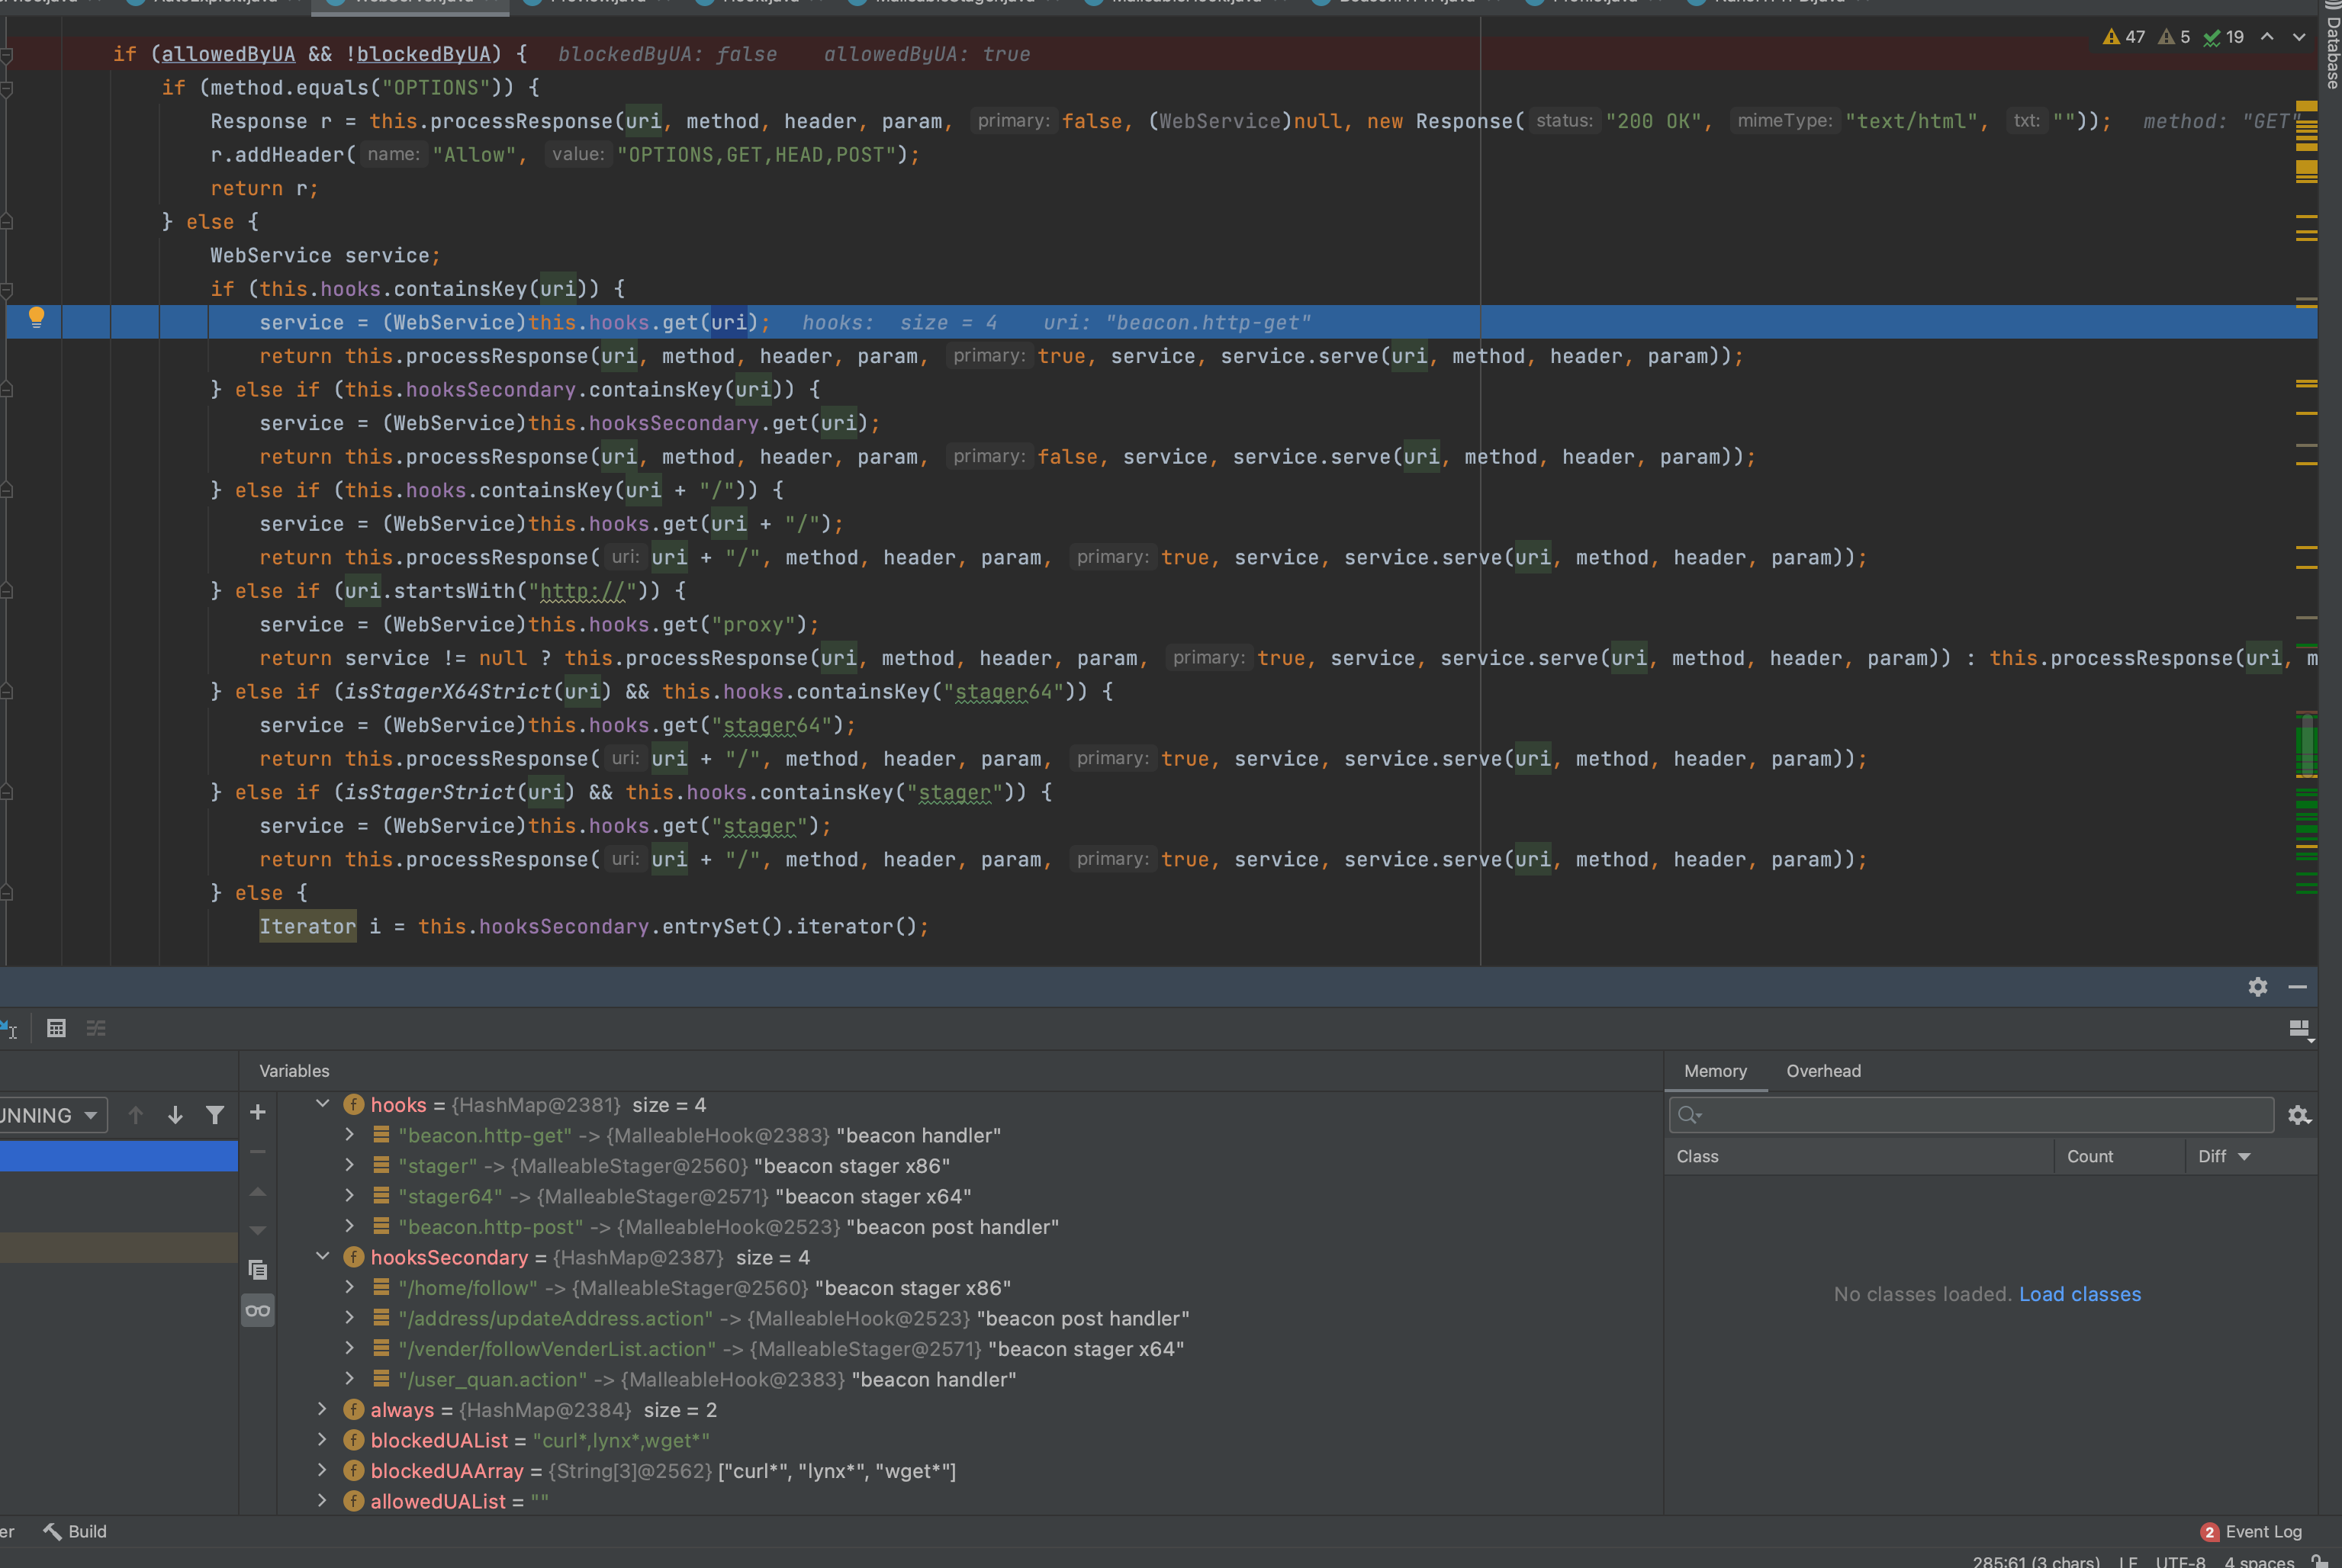This screenshot has height=1568, width=2342.
Task: Click the yellow intention lightbulb in gutter
Action: pyautogui.click(x=36, y=318)
